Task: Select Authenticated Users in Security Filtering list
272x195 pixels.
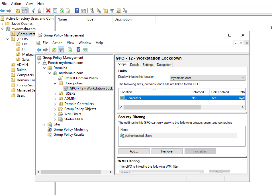Action: tap(138, 136)
